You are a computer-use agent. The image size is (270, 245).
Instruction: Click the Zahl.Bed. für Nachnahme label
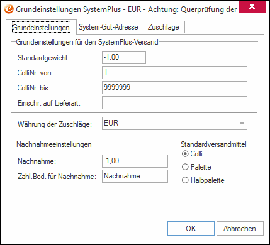coord(57,177)
